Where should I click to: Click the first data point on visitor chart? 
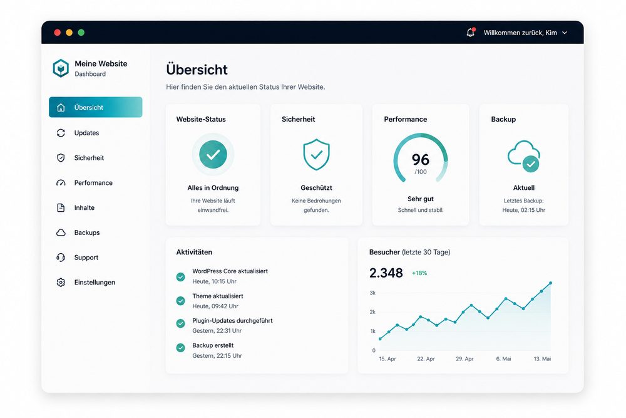[380, 339]
